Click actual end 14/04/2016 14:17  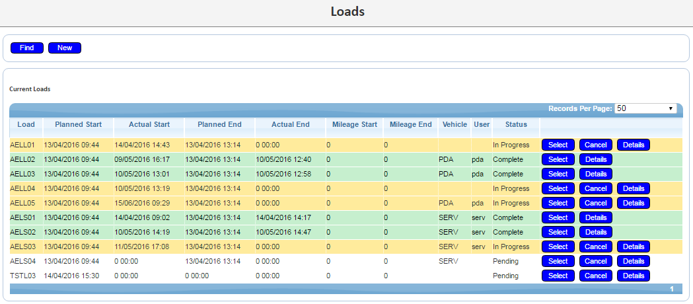[x=283, y=218]
